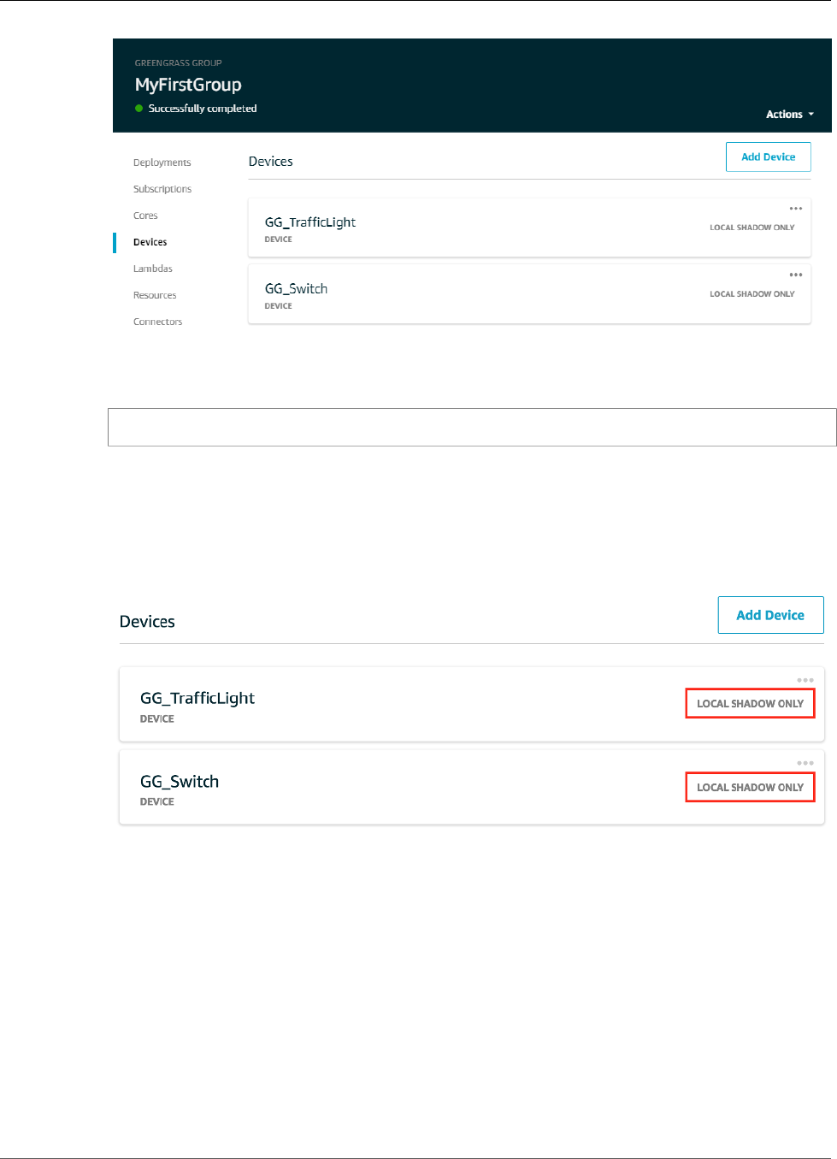Open the Actions dropdown in the group header

[789, 115]
